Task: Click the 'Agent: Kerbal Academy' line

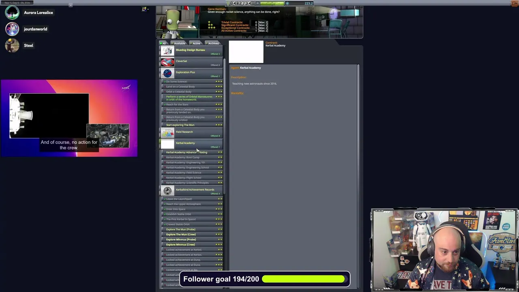Action: [246, 68]
